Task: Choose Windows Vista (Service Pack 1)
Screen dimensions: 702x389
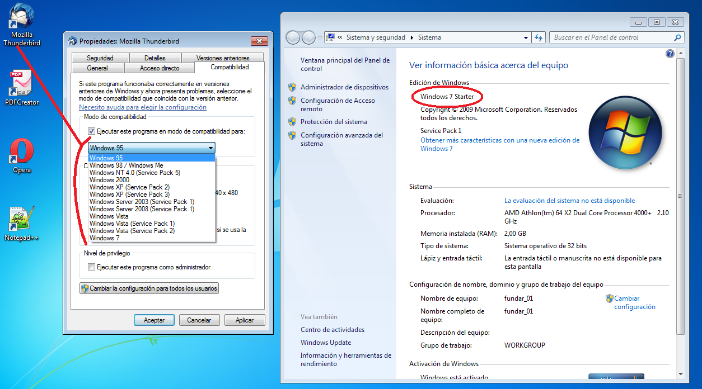Action: (152, 224)
